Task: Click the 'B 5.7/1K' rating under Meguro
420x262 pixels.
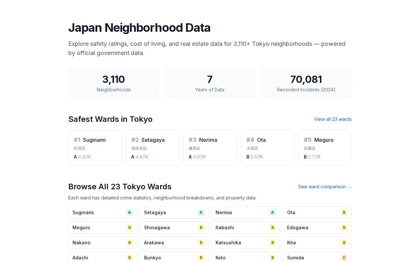Action: (312, 157)
